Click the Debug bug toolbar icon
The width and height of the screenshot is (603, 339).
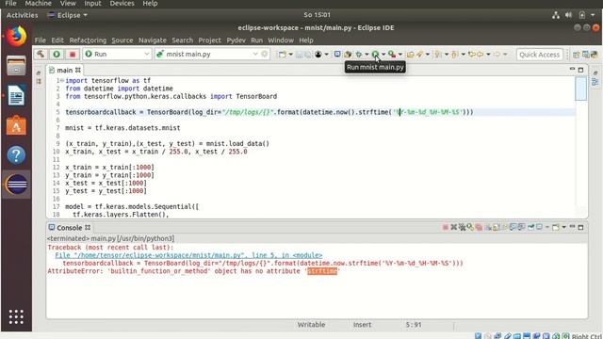tap(358, 55)
